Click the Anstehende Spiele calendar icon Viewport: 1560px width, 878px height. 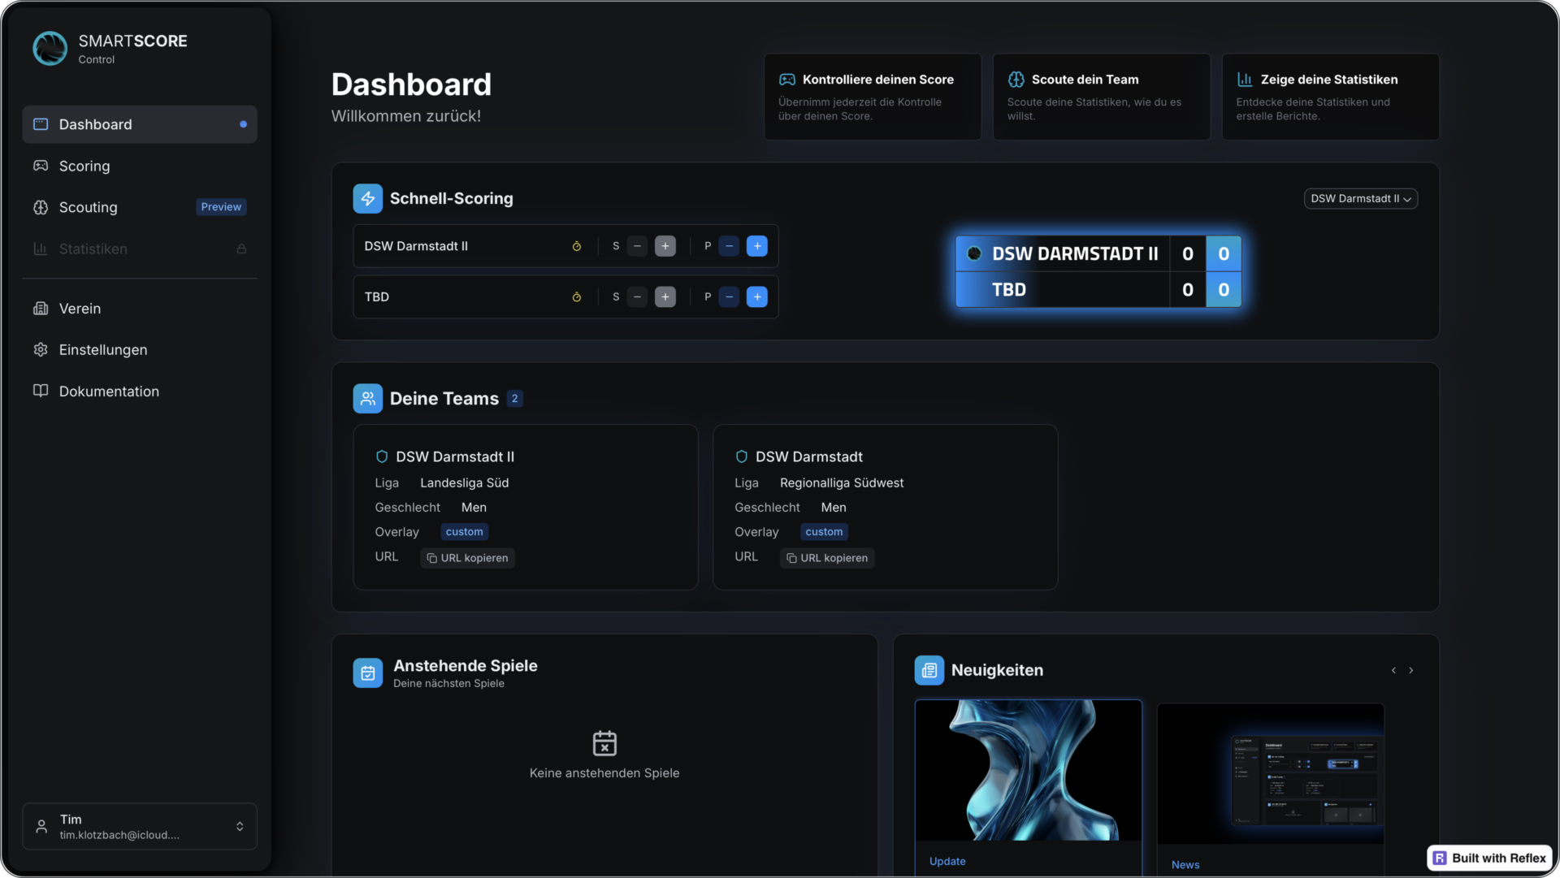click(x=367, y=673)
